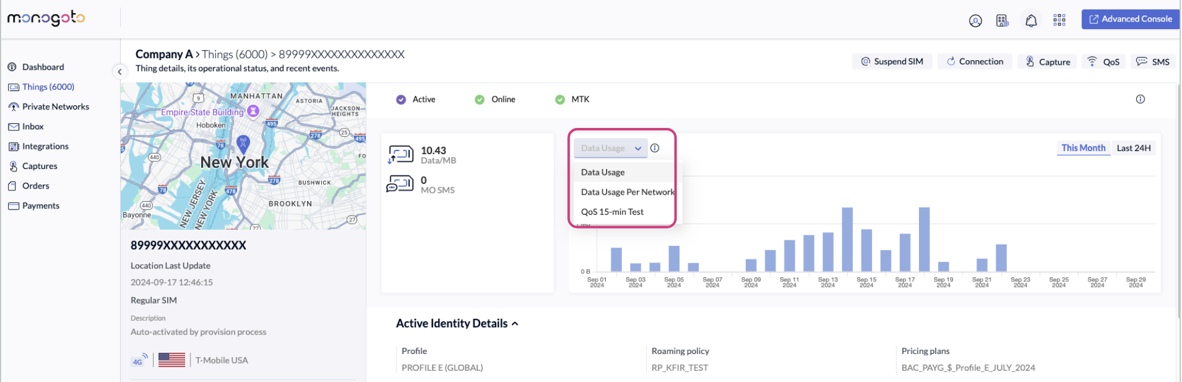Open the apps grid icon

(1059, 20)
